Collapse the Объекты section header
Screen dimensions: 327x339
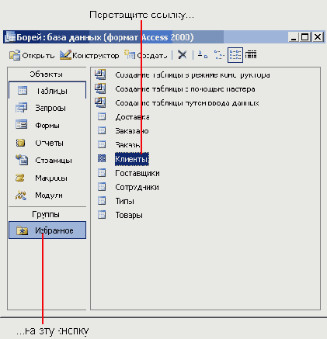click(x=47, y=74)
